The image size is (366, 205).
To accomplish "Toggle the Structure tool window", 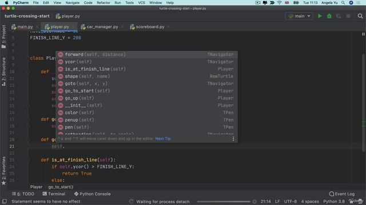I will pos(3,72).
